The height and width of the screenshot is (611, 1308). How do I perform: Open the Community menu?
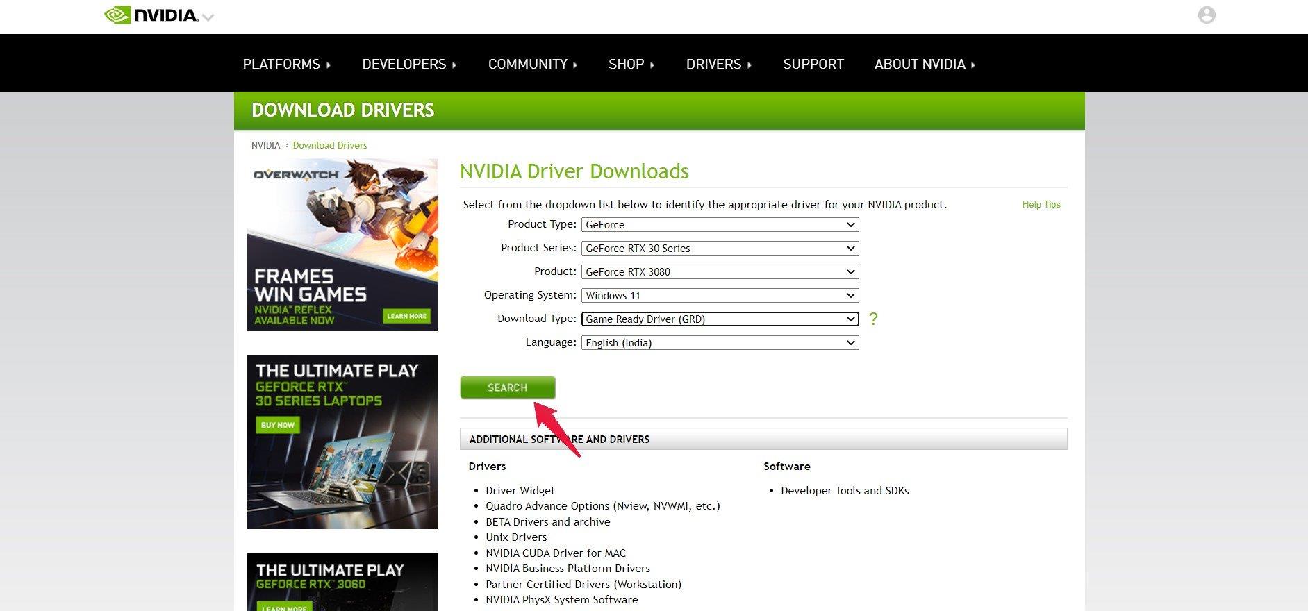[x=533, y=64]
